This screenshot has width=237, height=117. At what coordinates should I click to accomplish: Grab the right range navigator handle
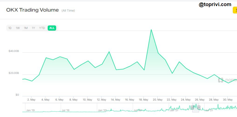[199, 107]
